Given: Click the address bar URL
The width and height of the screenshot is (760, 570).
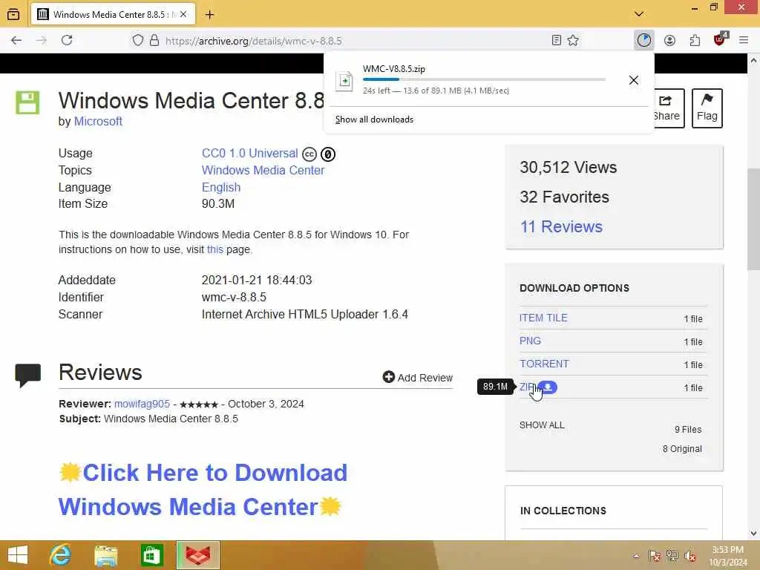Looking at the screenshot, I should tap(254, 41).
